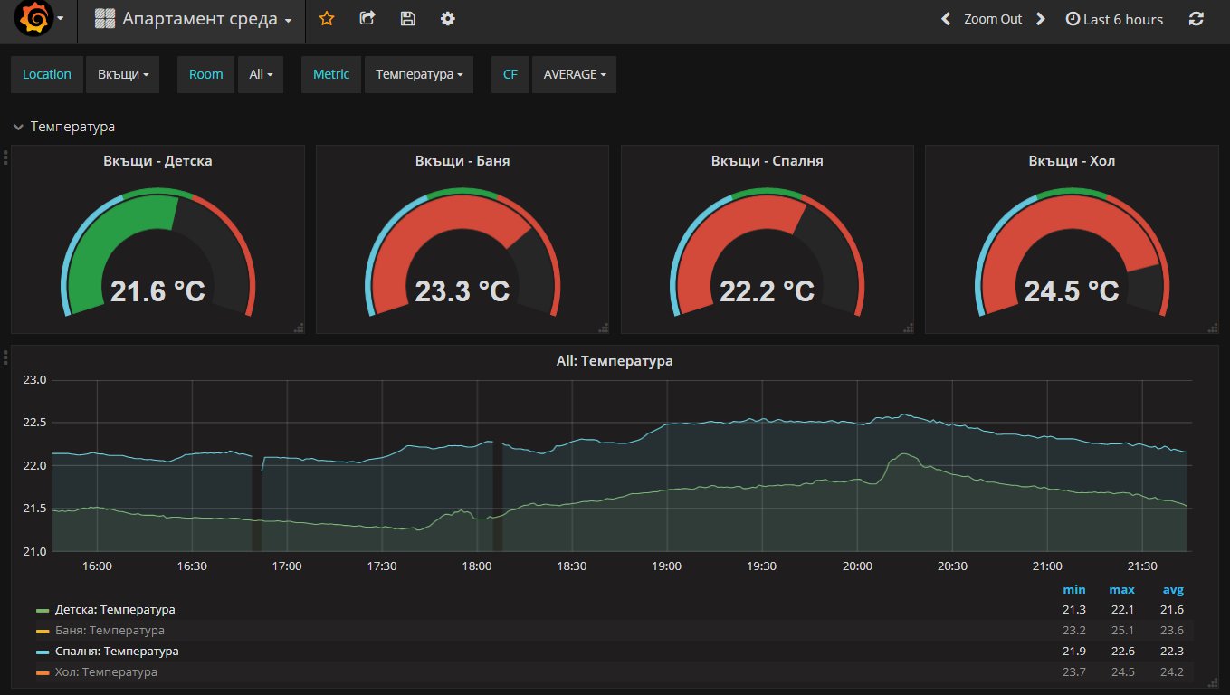Click the Metric variable label
Screen dimensions: 1230x695
click(331, 74)
